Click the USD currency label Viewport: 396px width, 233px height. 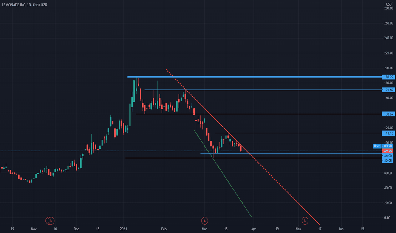388,4
